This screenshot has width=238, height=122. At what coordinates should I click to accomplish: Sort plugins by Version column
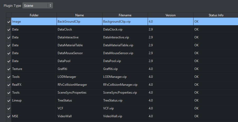pos(170,15)
